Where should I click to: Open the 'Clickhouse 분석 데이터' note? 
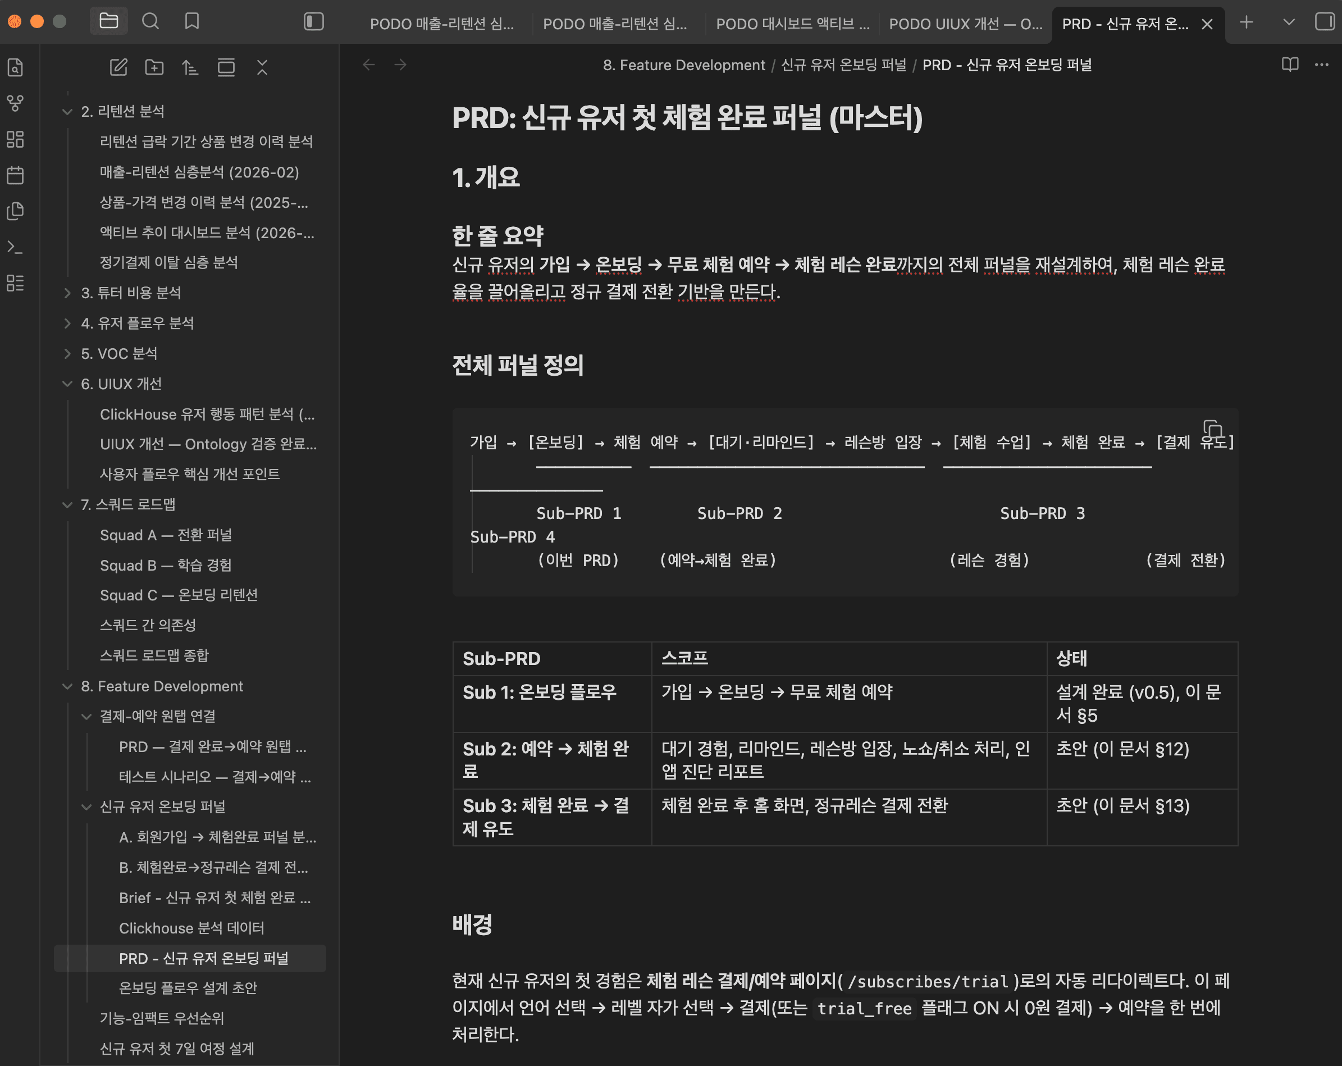coord(191,928)
